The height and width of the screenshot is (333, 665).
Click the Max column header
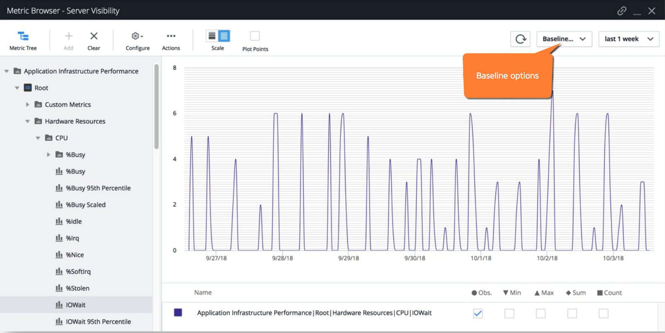coord(544,292)
